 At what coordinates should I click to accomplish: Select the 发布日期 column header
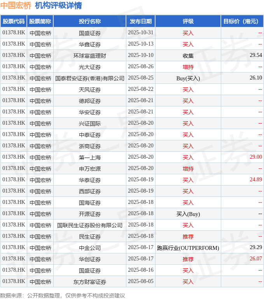(x=141, y=21)
